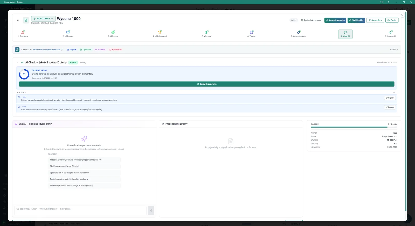This screenshot has width=415, height=226.
Task: Click the Szkic status badge
Action: pos(294,20)
